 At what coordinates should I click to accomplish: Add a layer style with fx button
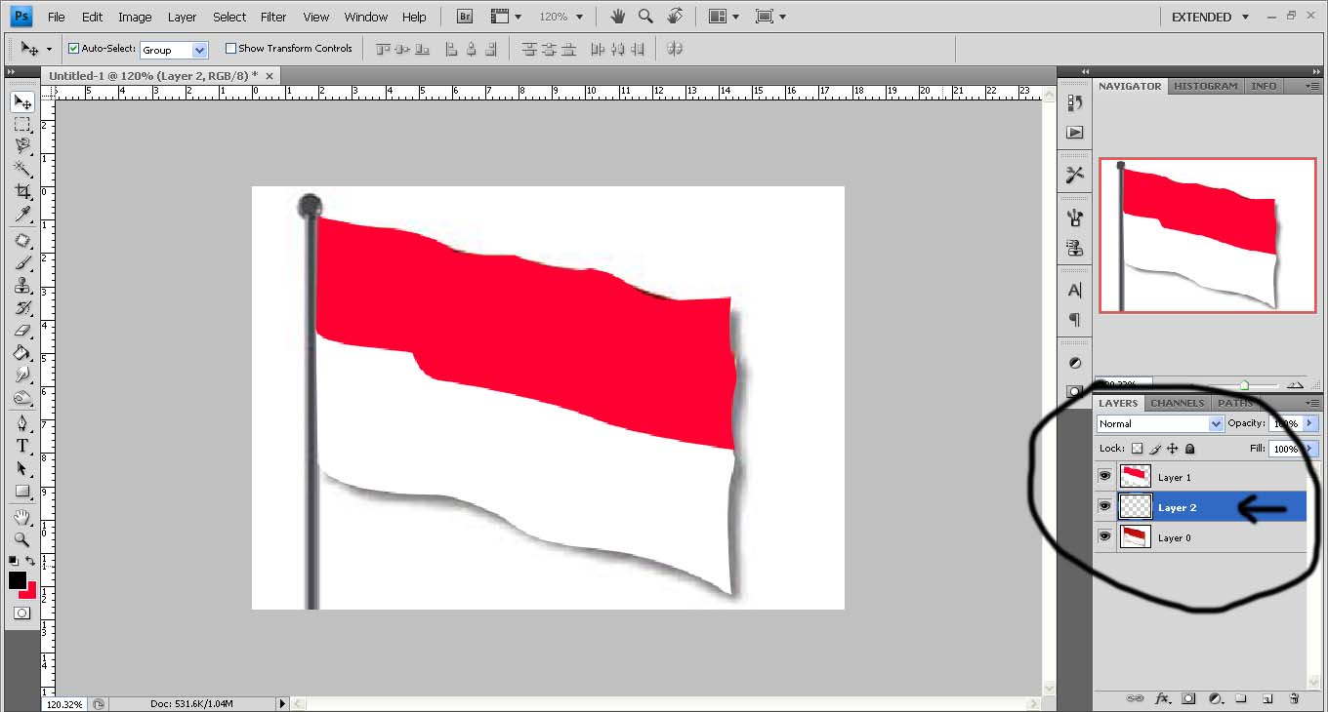click(1162, 698)
